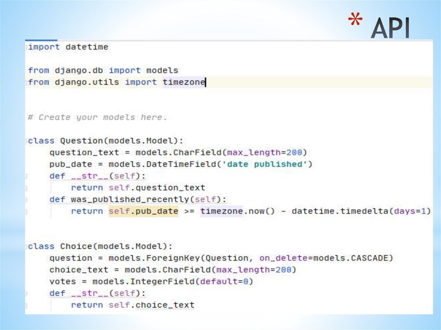
Task: Click 'was_published_recently' method name
Action: pyautogui.click(x=130, y=199)
